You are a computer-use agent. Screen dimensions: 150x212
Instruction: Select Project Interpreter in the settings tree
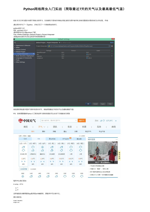tap(24, 54)
